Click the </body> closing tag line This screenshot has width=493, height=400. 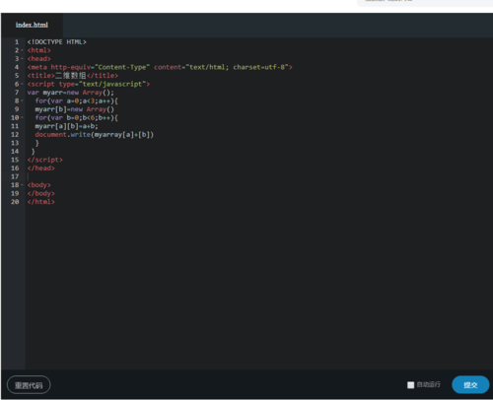pos(41,193)
